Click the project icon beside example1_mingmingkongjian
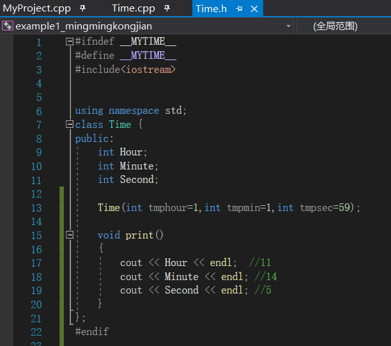Viewport: 391px width, 346px height. tap(8, 26)
